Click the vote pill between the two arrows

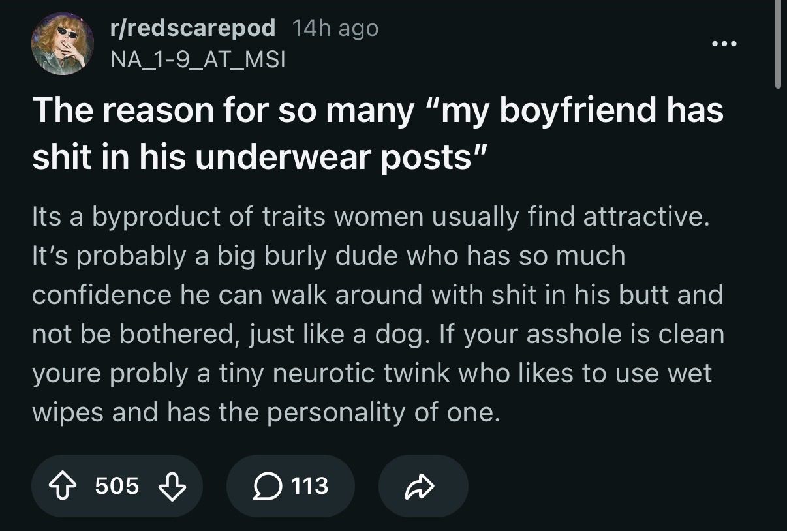117,486
